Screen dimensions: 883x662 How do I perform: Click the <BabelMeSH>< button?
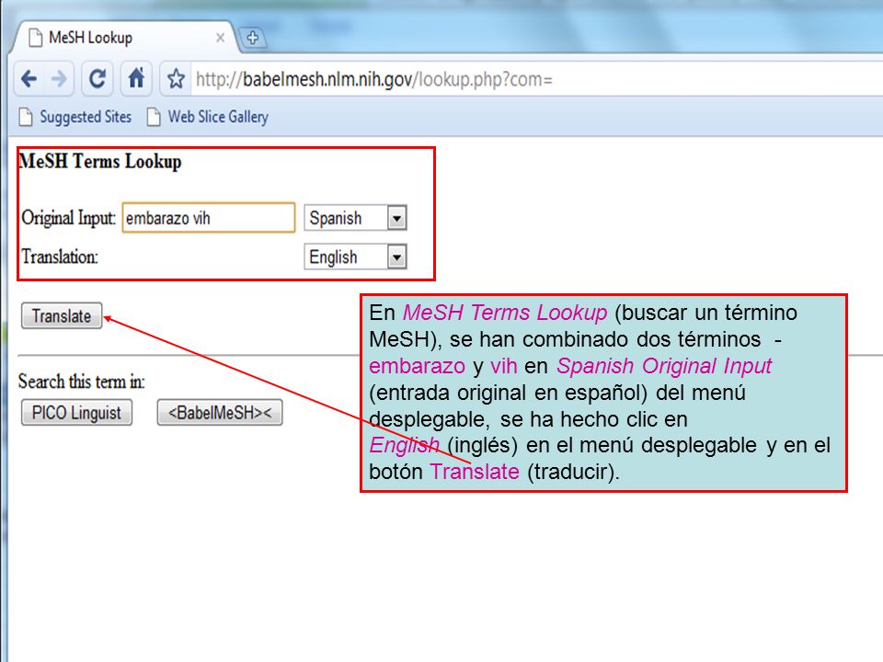point(220,413)
